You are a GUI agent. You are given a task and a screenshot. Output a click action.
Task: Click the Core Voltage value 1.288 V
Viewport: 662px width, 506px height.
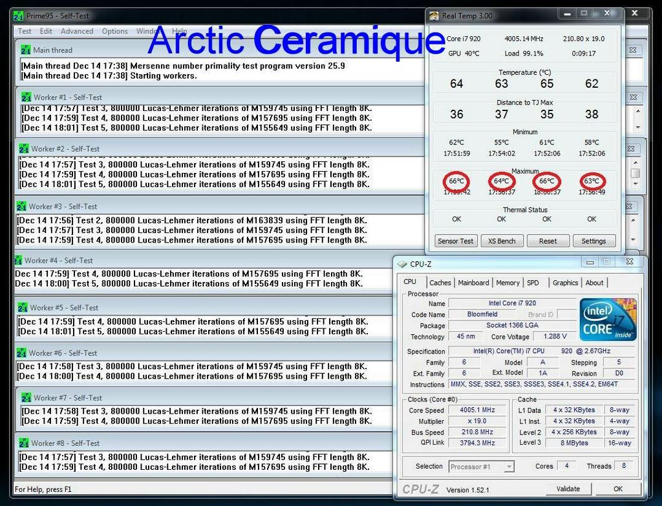point(555,336)
